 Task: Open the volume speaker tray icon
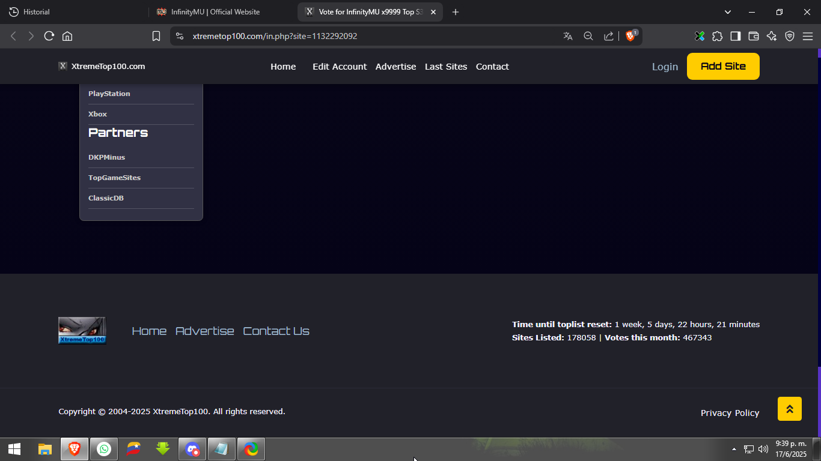pos(763,449)
